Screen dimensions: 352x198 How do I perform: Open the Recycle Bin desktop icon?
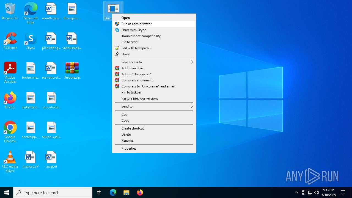tap(10, 11)
